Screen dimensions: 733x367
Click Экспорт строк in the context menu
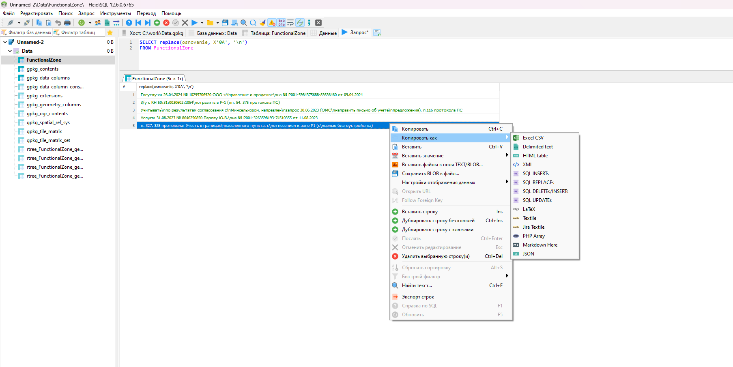418,297
